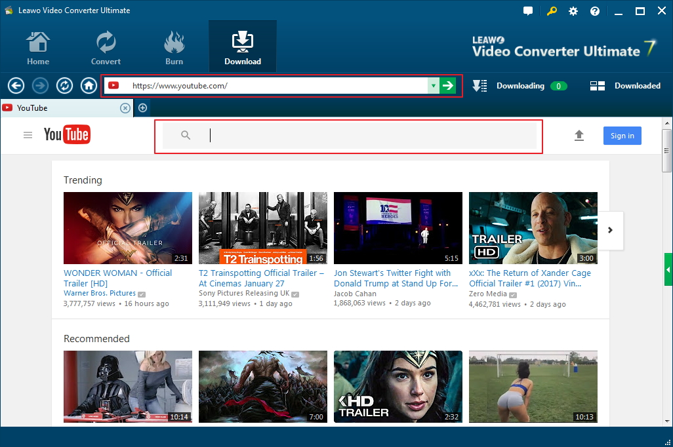
Task: Click the green Go arrow beside URL
Action: click(448, 86)
